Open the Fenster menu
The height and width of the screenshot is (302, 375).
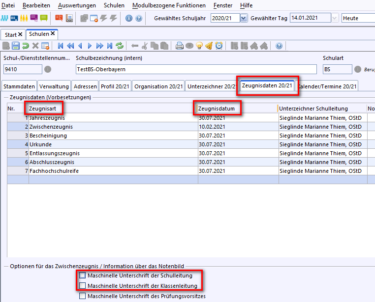pyautogui.click(x=223, y=5)
